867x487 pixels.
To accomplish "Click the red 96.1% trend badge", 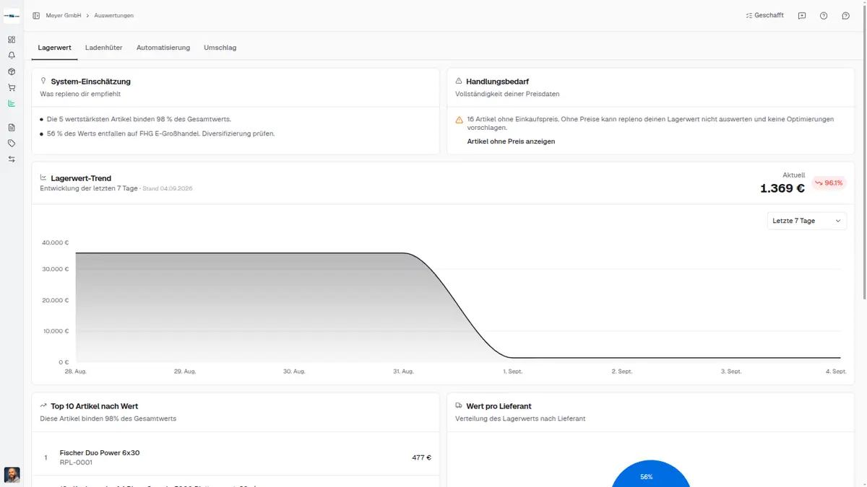I will click(x=829, y=183).
